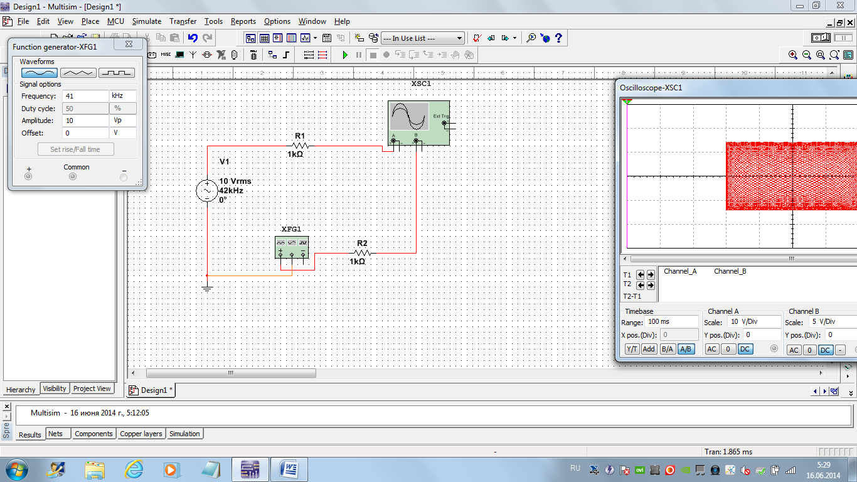The width and height of the screenshot is (857, 482).
Task: Select the function generator plus terminal
Action: click(28, 177)
